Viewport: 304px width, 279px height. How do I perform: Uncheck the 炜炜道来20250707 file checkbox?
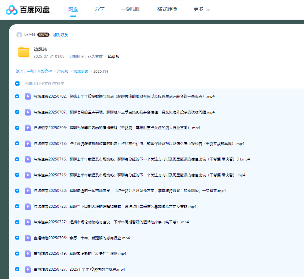click(x=17, y=112)
